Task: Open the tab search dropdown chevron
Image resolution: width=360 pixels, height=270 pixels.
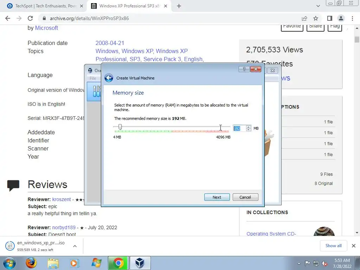Action: point(318,6)
